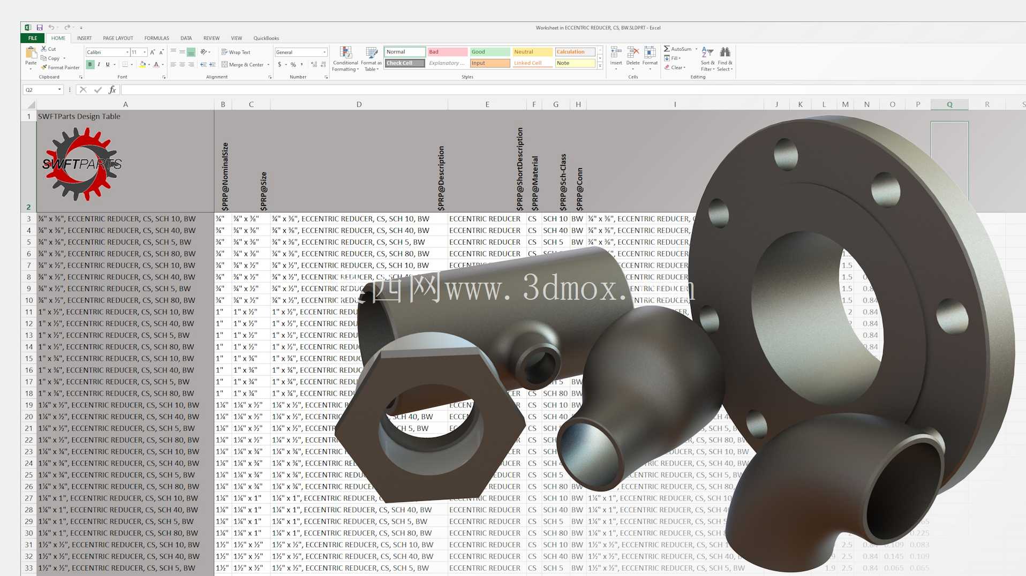Open the Format as Table gallery
This screenshot has height=576, width=1026.
pyautogui.click(x=372, y=59)
